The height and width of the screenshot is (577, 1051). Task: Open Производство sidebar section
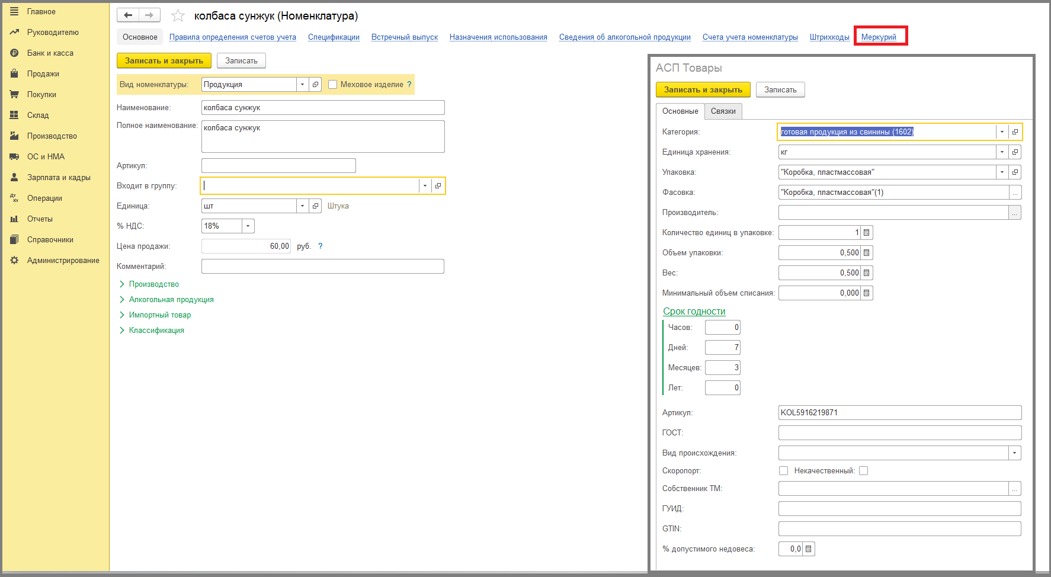[x=52, y=136]
